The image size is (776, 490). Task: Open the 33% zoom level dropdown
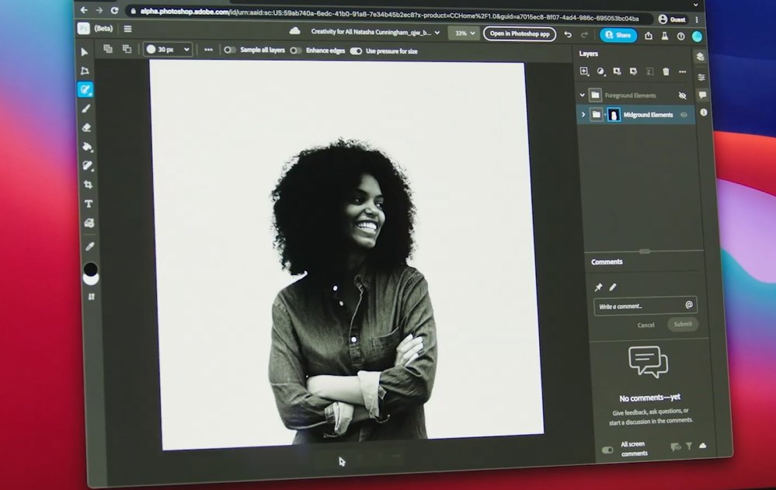(x=465, y=33)
